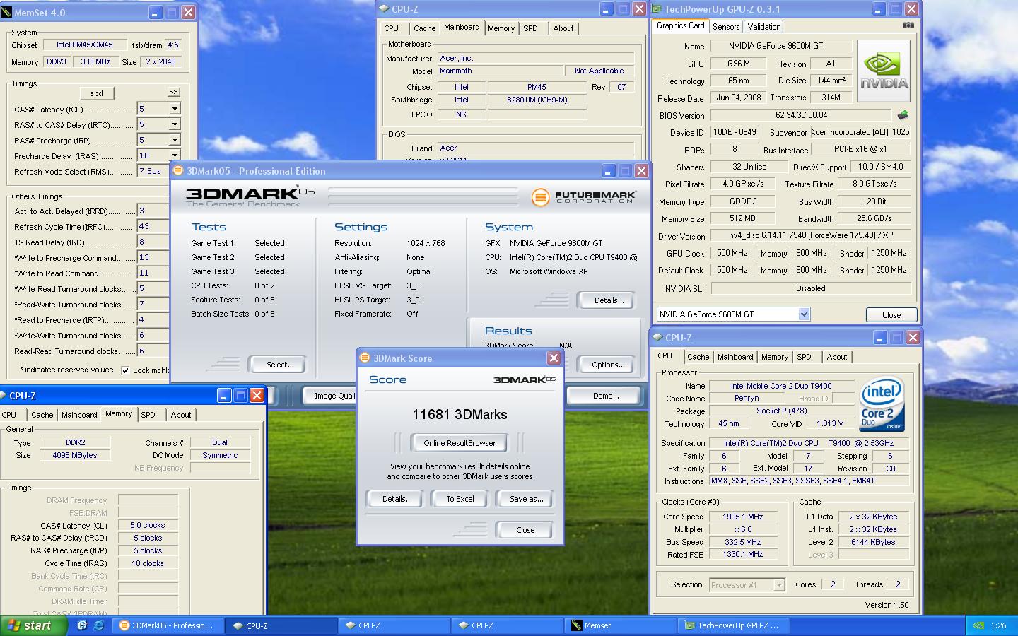This screenshot has height=636, width=1018.
Task: Click the MemSet 4.0 title bar icon
Action: coord(7,12)
